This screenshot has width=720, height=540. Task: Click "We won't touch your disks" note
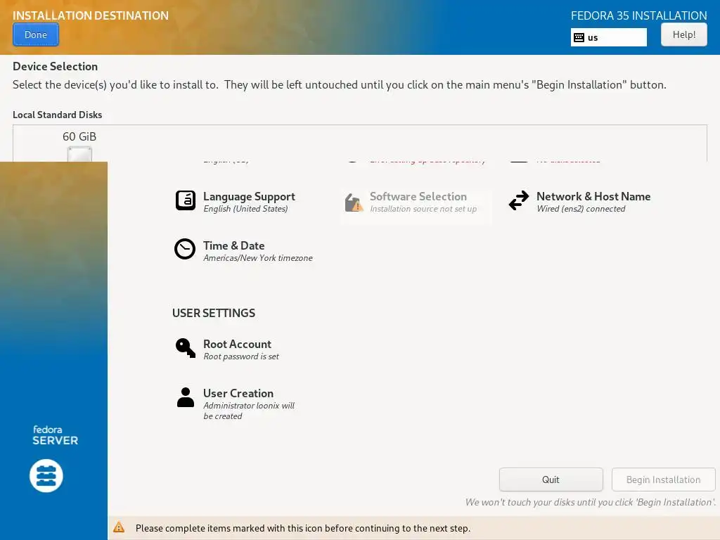click(590, 502)
